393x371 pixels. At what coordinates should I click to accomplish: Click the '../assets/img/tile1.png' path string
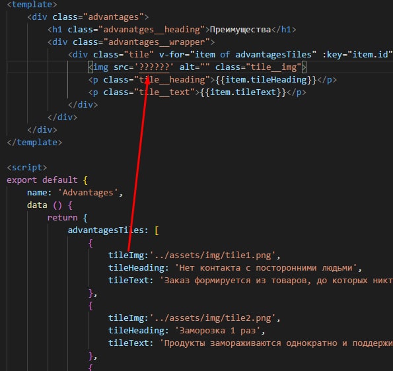pyautogui.click(x=213, y=255)
